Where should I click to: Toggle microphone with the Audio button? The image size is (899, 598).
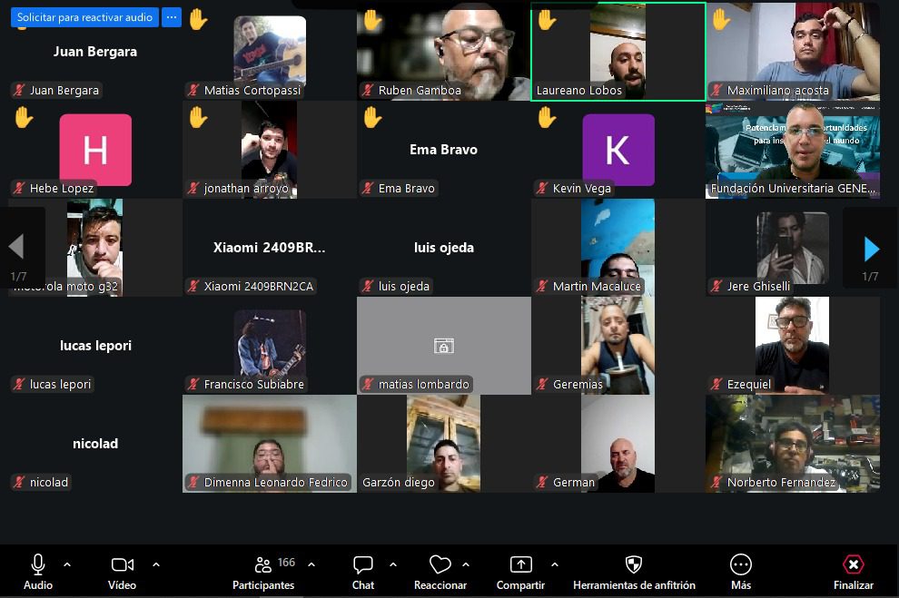[x=38, y=564]
